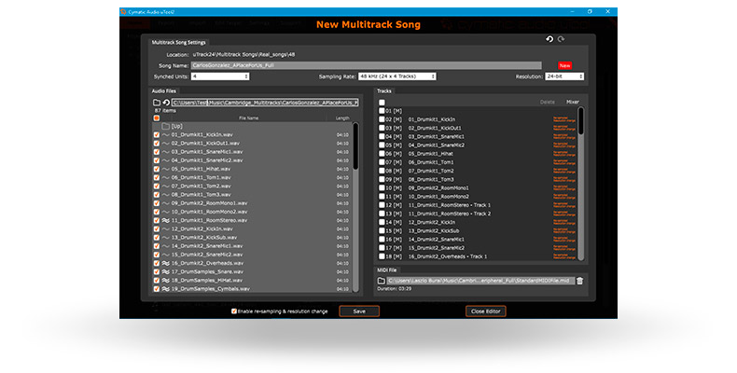
Task: Click the Close Editor button
Action: (x=485, y=311)
